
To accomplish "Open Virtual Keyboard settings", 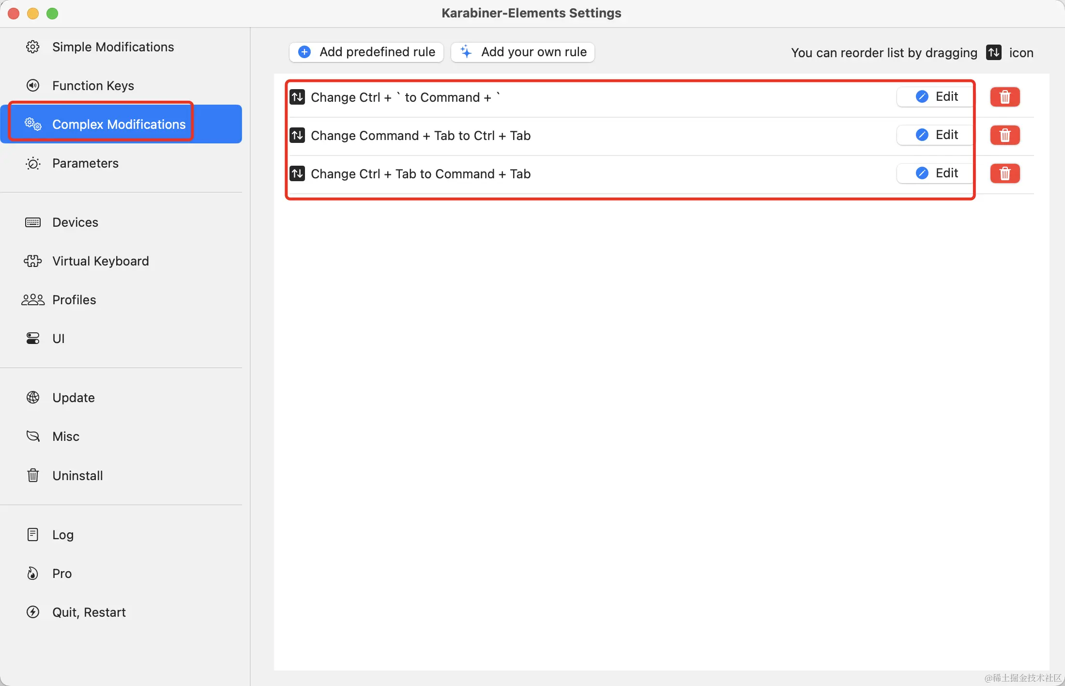I will [121, 261].
